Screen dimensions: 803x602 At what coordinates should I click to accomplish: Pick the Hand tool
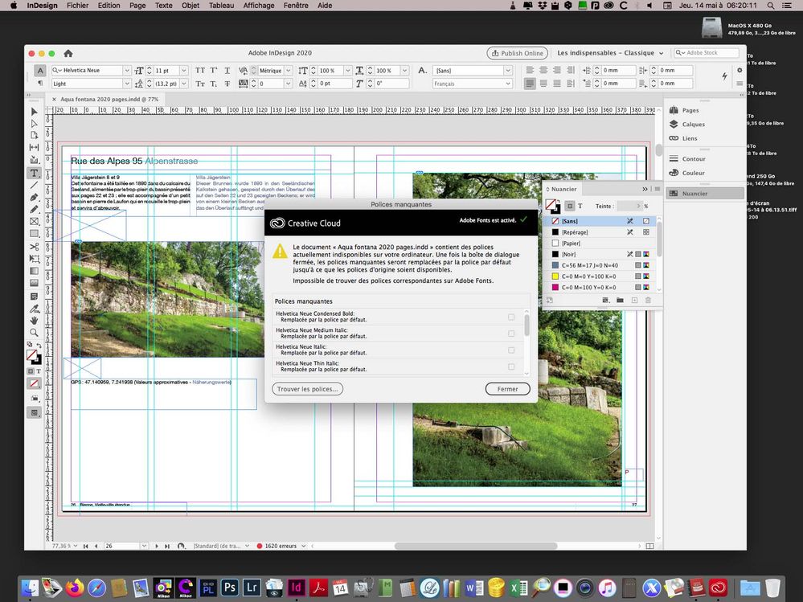click(35, 320)
